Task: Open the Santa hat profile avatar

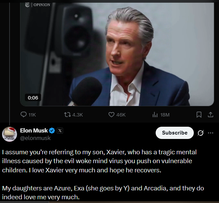Action: 10,134
